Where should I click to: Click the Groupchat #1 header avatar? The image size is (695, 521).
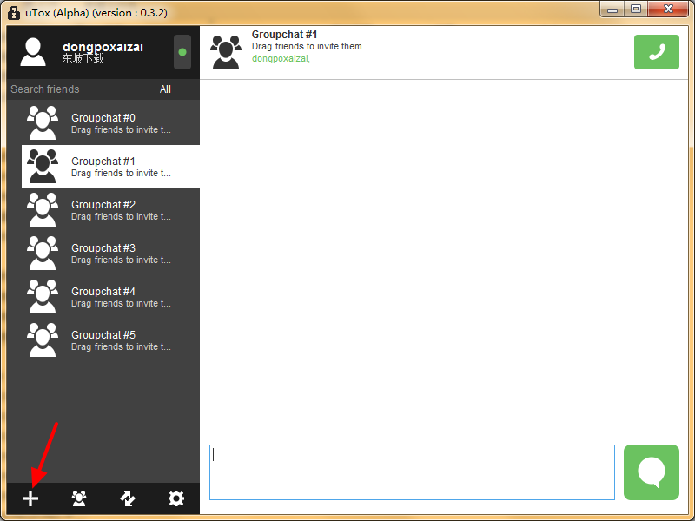coord(226,52)
